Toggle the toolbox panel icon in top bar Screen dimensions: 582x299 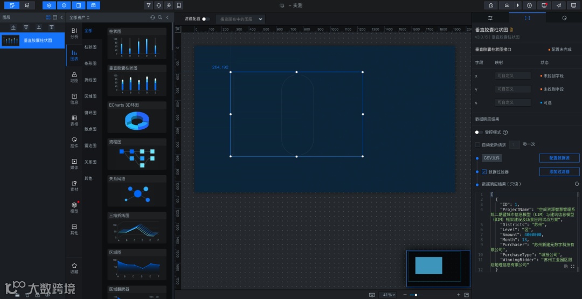(x=93, y=5)
